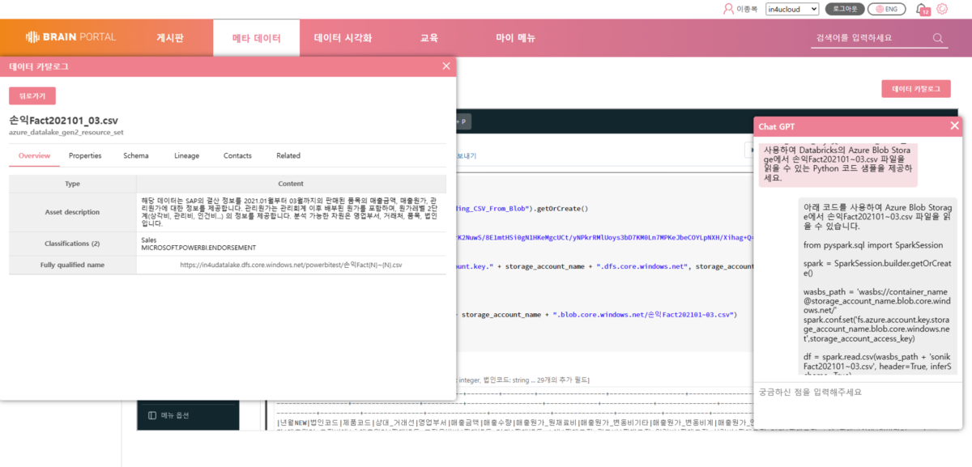972x467 pixels.
Task: Switch to the Lineage tab
Action: coord(186,155)
